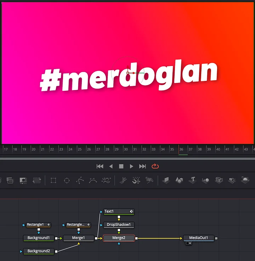The width and height of the screenshot is (255, 261).
Task: Click the red vertical axis arrow in viewer
Action: (x=127, y=67)
